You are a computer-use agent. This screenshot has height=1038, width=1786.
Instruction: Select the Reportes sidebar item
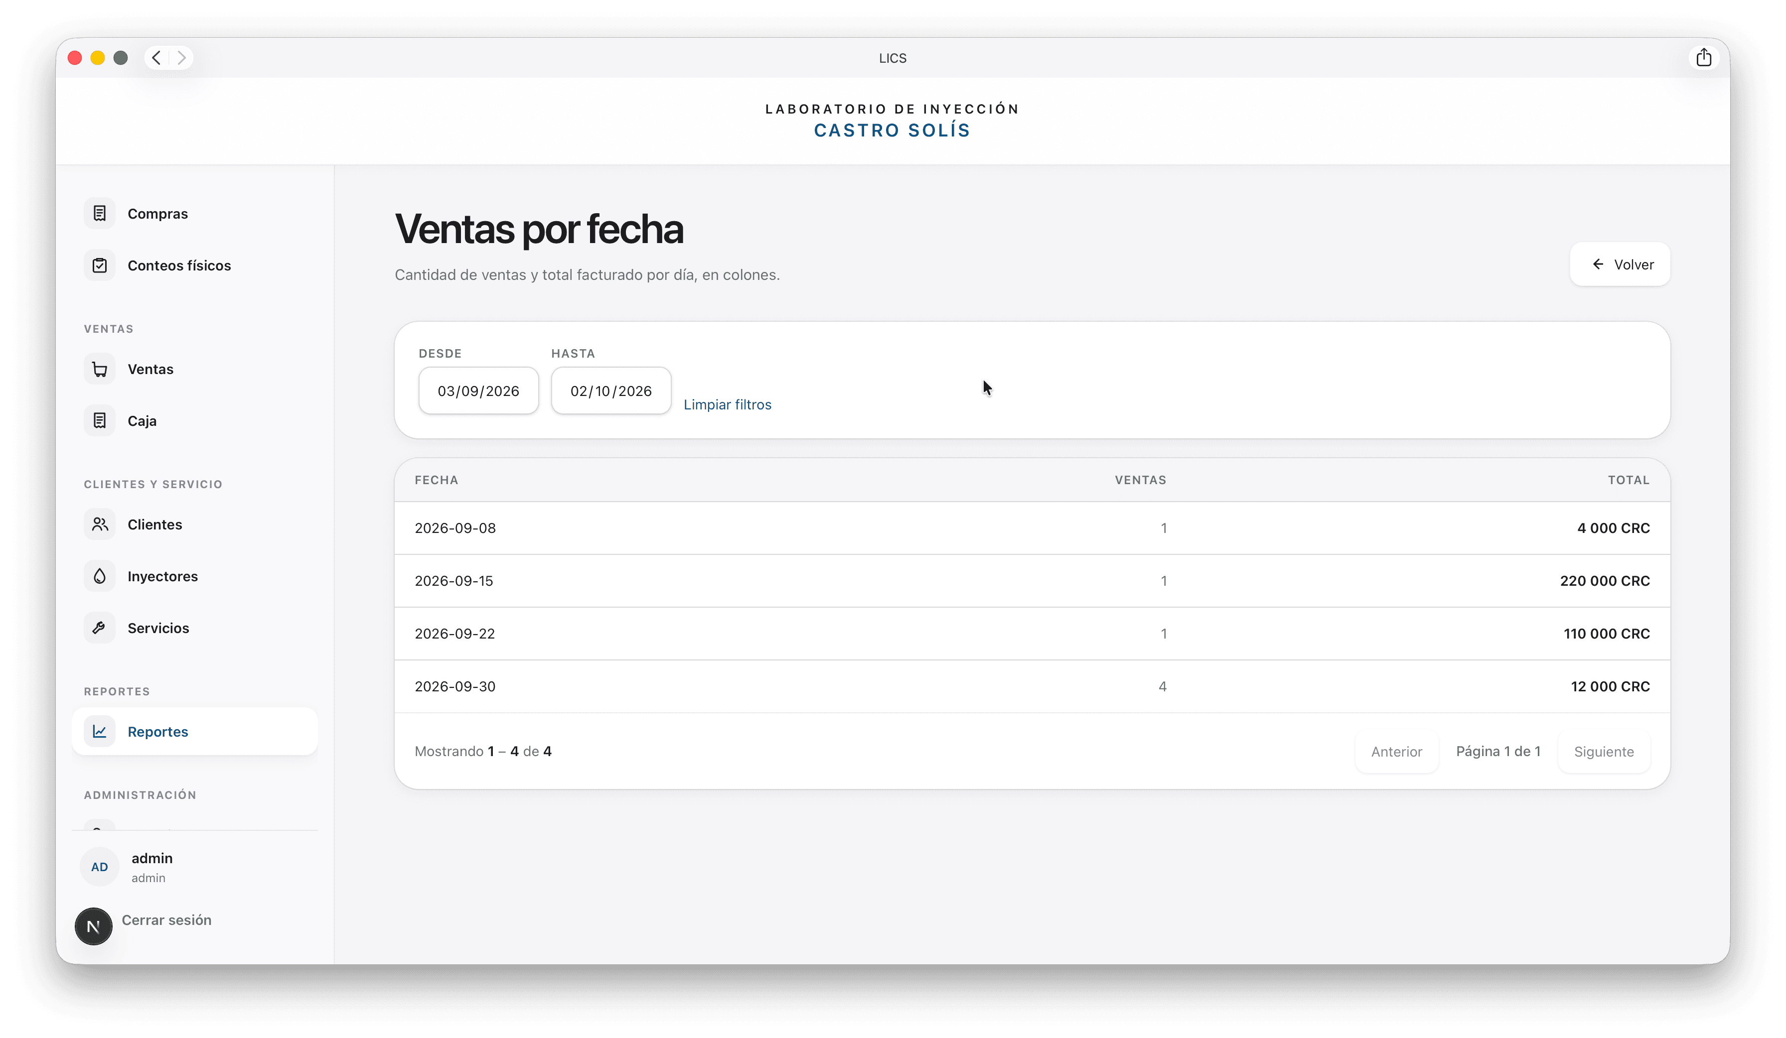coord(195,731)
